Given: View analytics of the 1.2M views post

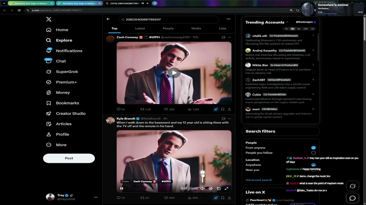Looking at the screenshot, I should point(193,109).
